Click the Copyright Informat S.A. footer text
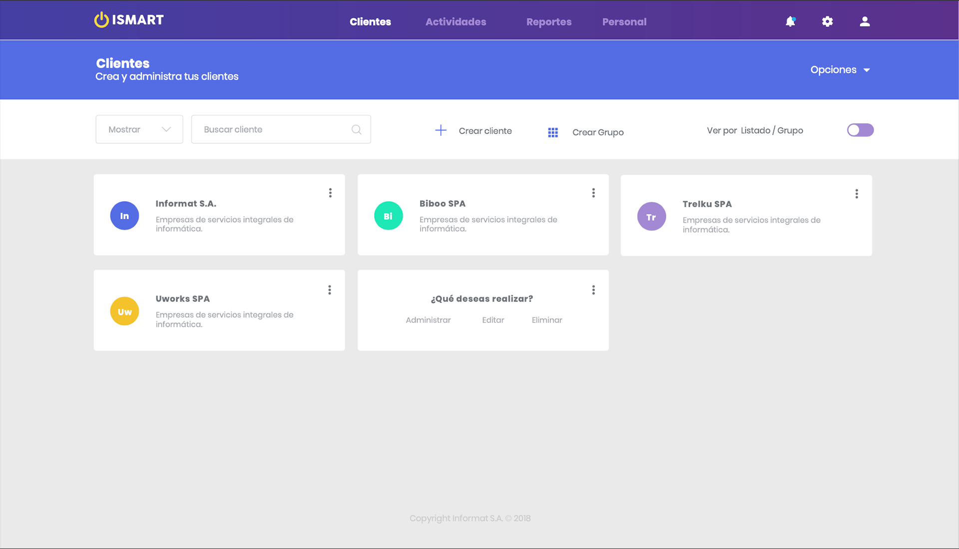 click(470, 518)
